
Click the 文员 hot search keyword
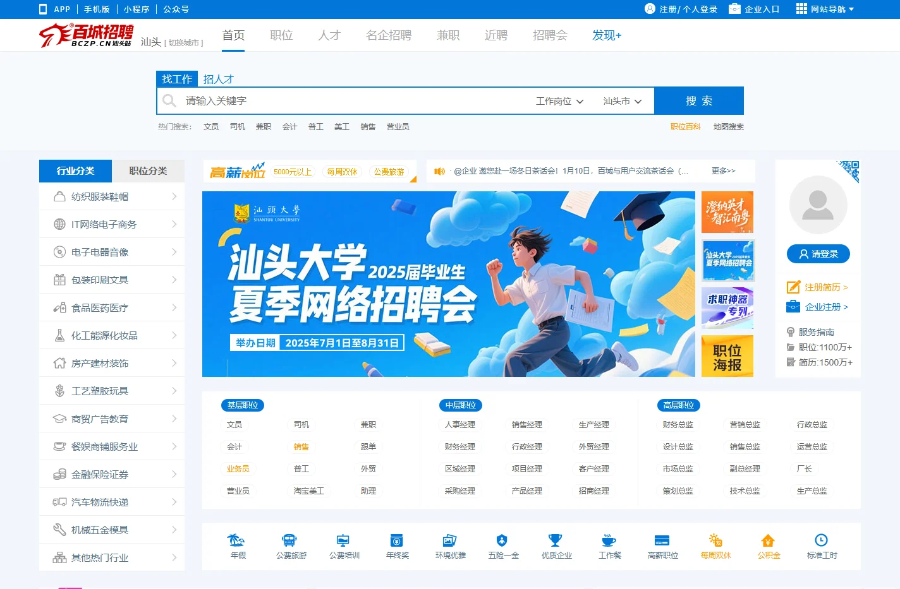[x=211, y=127]
